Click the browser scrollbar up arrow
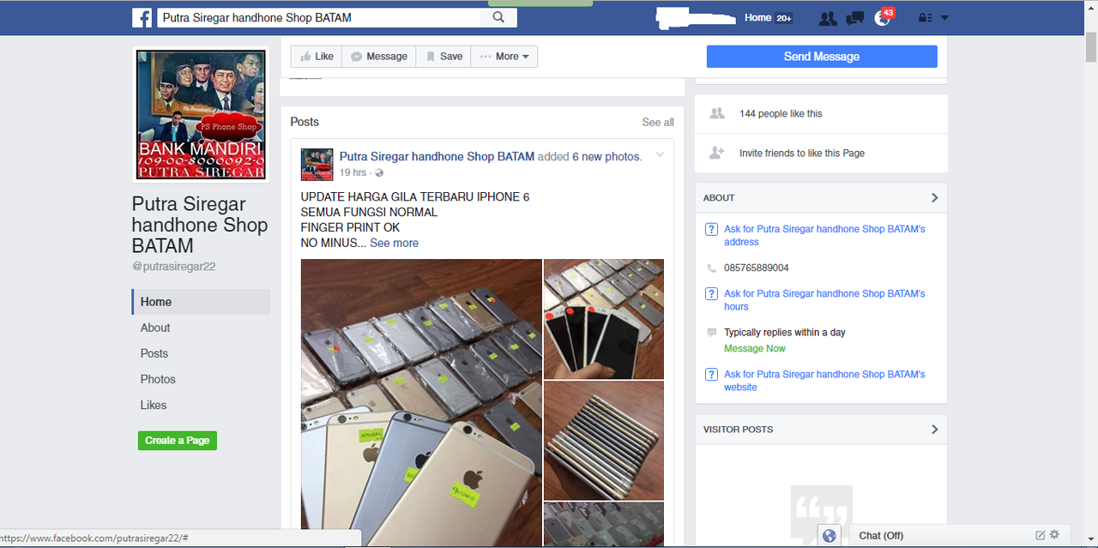1098x548 pixels. click(1090, 7)
